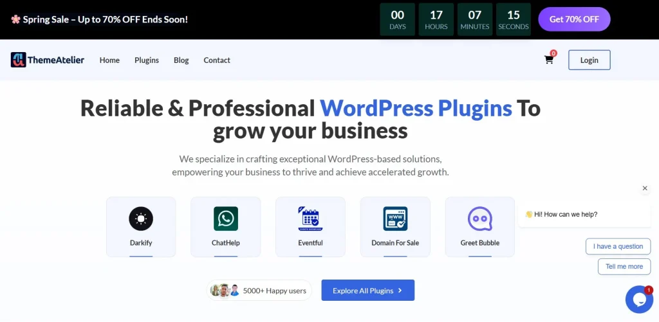Open the Contact page
Viewport: 659px width, 322px height.
click(217, 60)
